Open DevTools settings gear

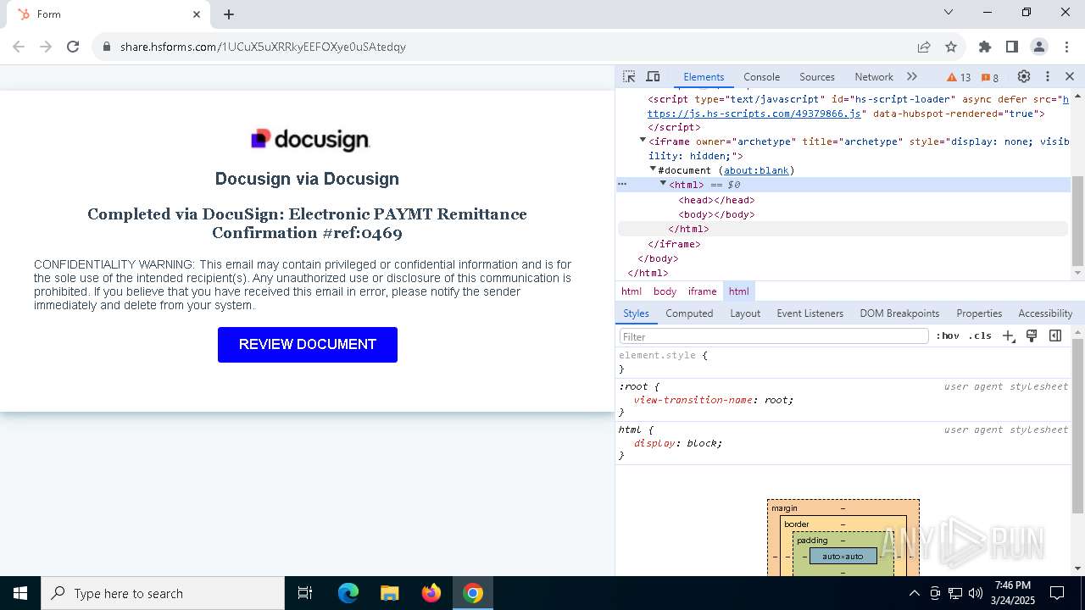click(1024, 77)
